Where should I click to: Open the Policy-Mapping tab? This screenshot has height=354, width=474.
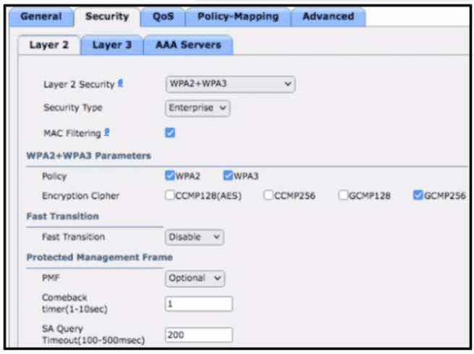[x=237, y=16]
